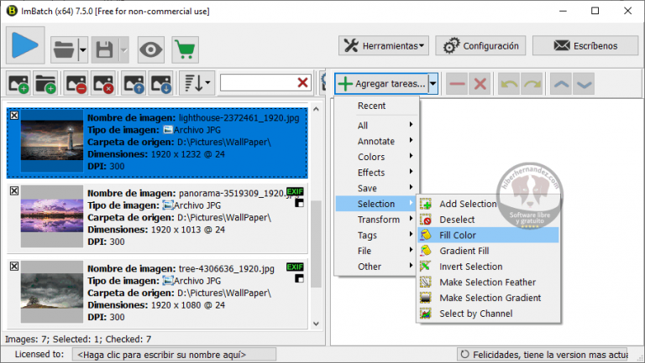Expand the open folder dropdown arrow
645x363 pixels.
83,50
